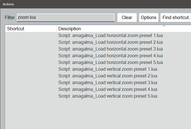Click the Filter text input field
Screen dimensions: 191x129
(66, 17)
